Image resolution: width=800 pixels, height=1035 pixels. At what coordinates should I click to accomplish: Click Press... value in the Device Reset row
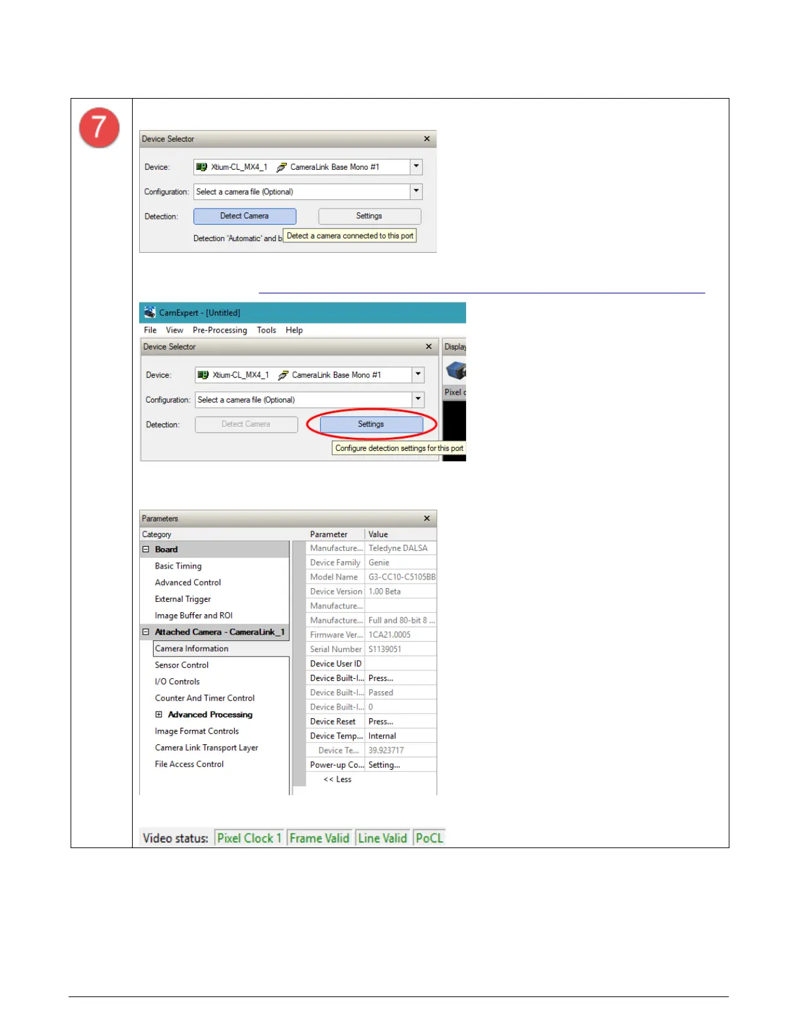coord(401,721)
